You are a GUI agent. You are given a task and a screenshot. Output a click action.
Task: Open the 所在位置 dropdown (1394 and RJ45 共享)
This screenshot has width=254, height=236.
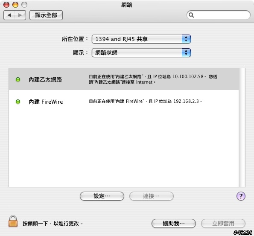pos(141,39)
